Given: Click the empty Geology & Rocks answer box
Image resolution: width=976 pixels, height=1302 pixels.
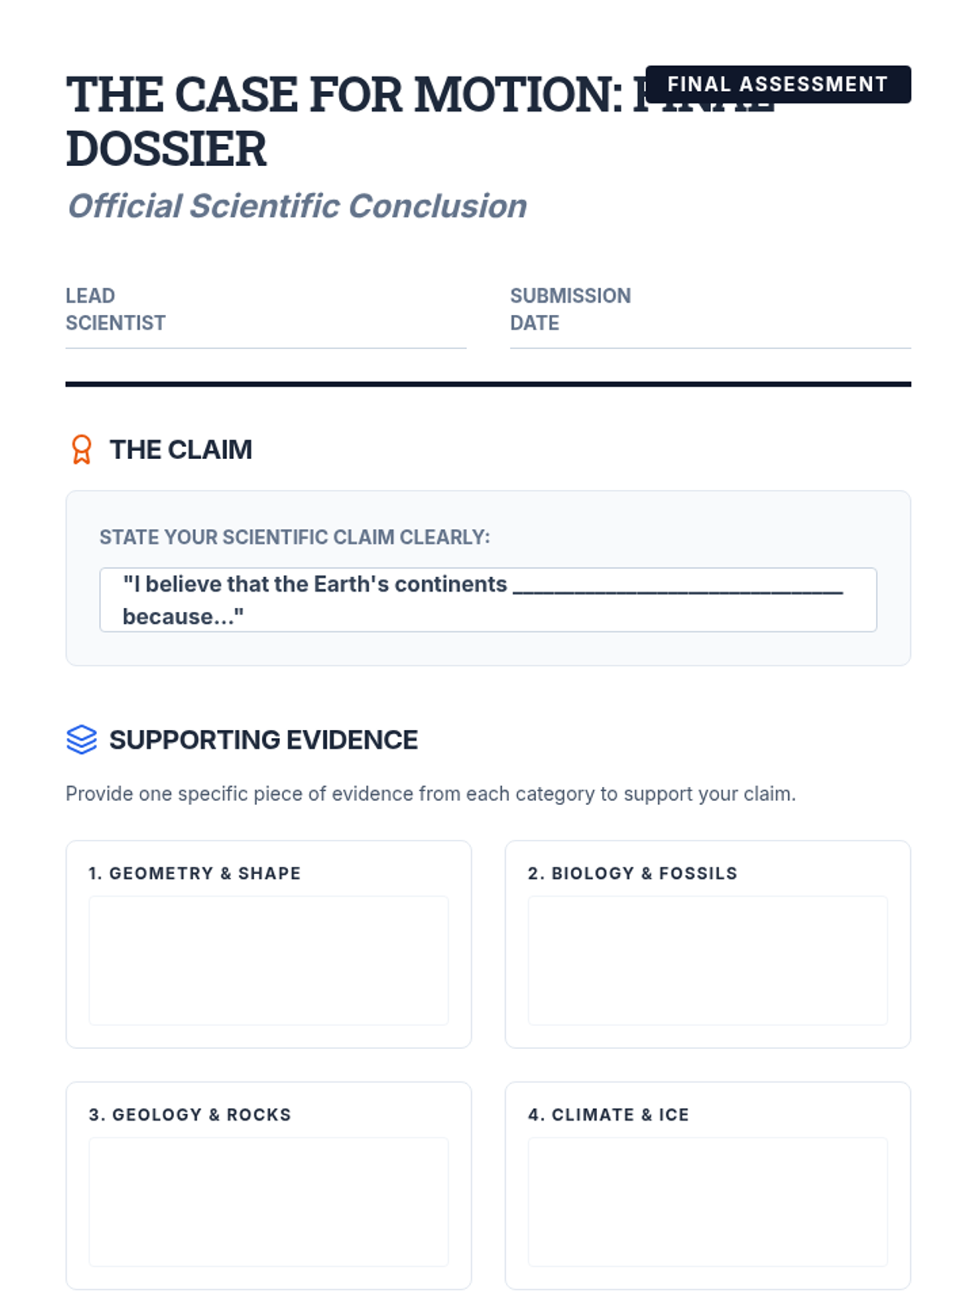Looking at the screenshot, I should pos(268,1202).
